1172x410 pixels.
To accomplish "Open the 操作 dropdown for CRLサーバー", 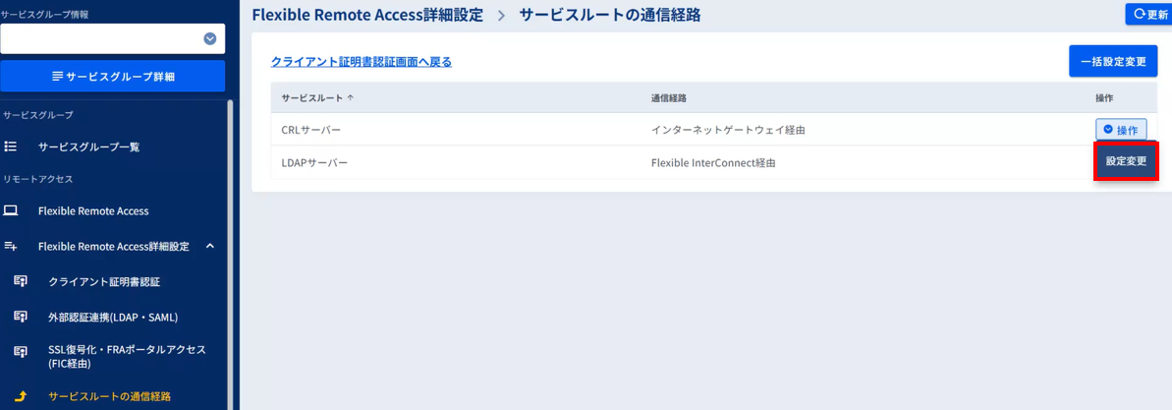I will [1121, 130].
